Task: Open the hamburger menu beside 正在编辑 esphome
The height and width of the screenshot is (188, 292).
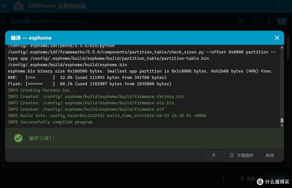Action: [3, 21]
